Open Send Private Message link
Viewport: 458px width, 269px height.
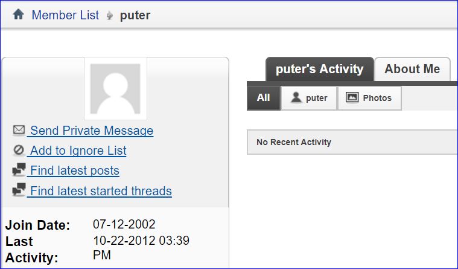(x=91, y=131)
